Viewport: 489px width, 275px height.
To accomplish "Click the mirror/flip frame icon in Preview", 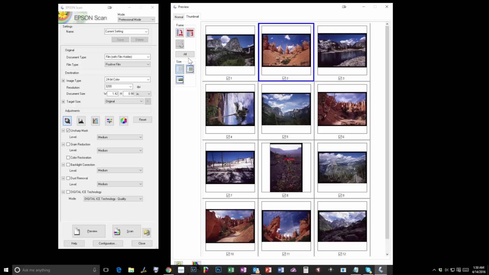I will [x=190, y=33].
